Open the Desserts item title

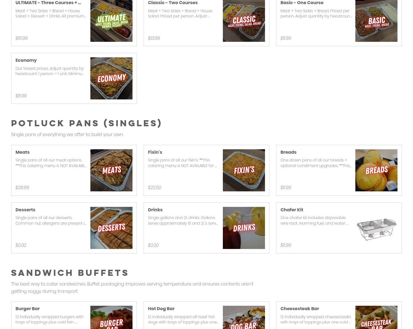[x=25, y=210]
